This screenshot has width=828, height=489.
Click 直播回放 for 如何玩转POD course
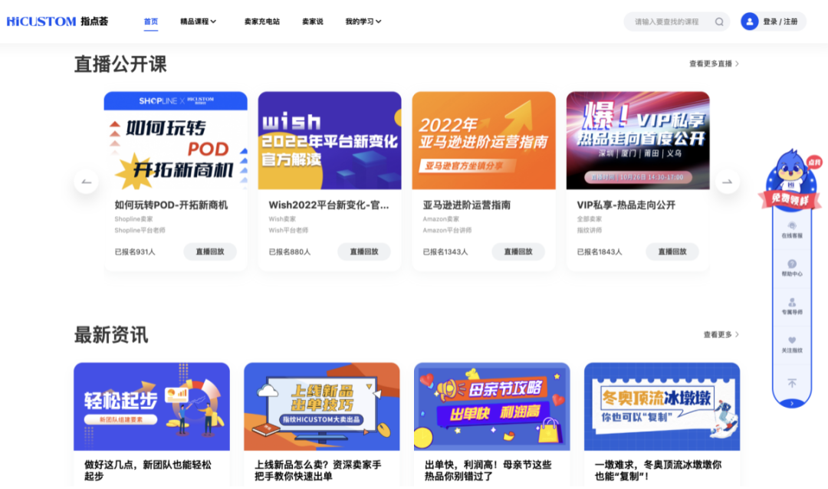tap(209, 251)
